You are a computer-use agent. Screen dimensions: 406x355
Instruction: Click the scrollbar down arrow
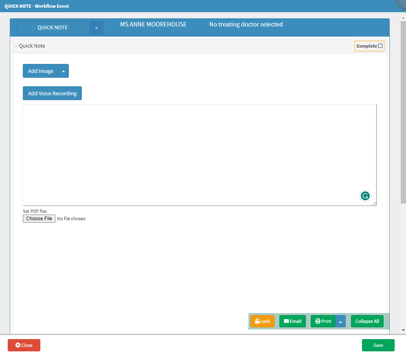tap(403, 330)
